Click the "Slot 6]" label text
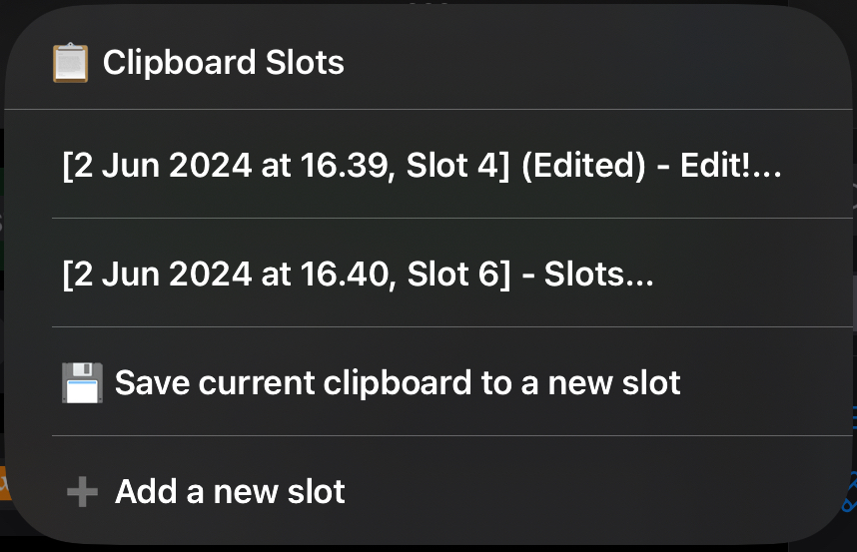857x552 pixels. pyautogui.click(x=458, y=274)
